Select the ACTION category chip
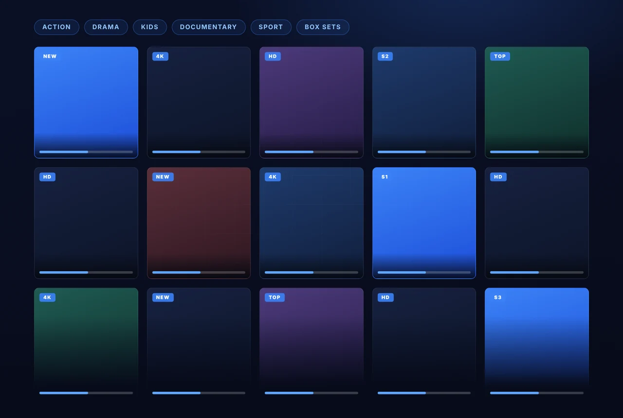Image resolution: width=623 pixels, height=418 pixels. (x=56, y=27)
